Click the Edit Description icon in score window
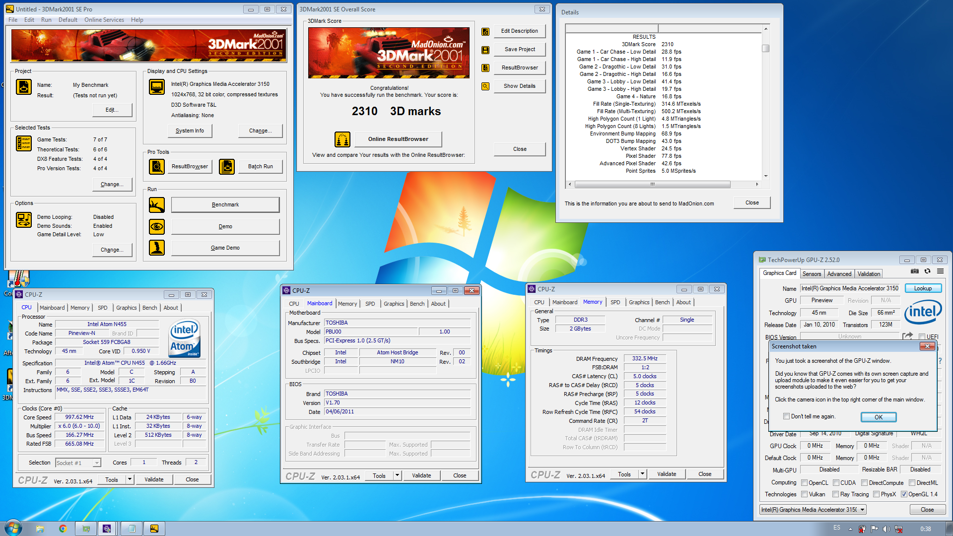Image resolution: width=953 pixels, height=536 pixels. [485, 32]
